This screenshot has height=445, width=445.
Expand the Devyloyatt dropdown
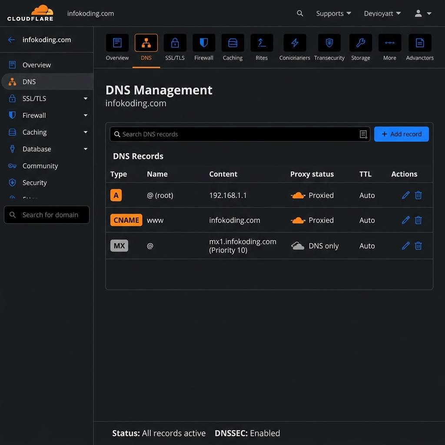382,13
